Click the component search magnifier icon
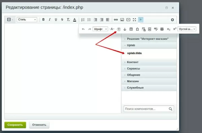 point(171,109)
